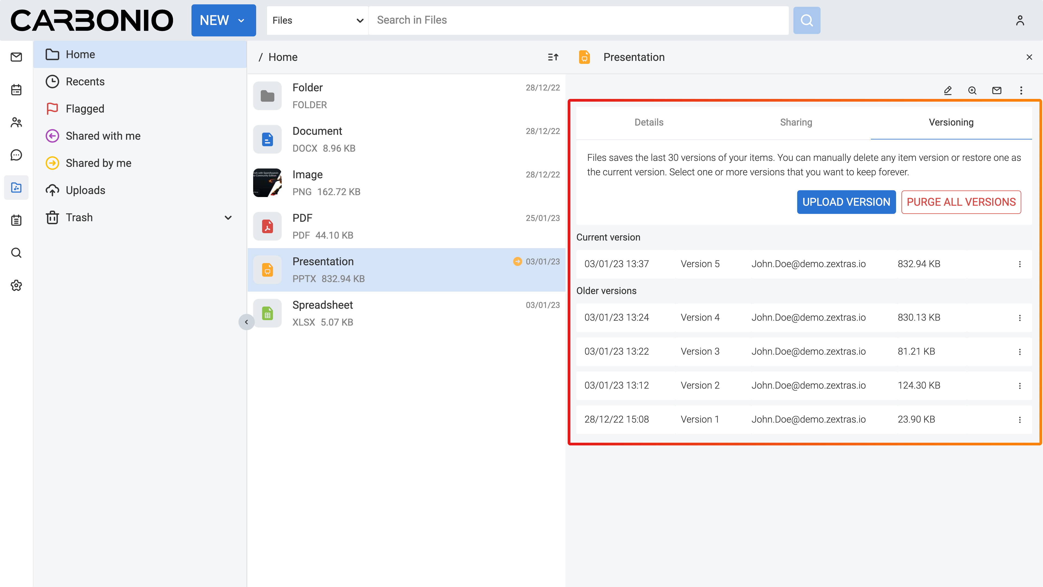This screenshot has width=1043, height=587.
Task: Open Version 5 options menu
Action: (1020, 264)
